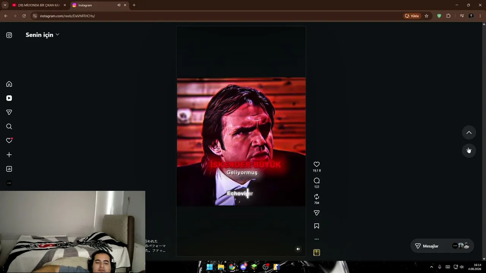The image size is (486, 273).
Task: Open the taskbar clock and date
Action: click(x=475, y=267)
